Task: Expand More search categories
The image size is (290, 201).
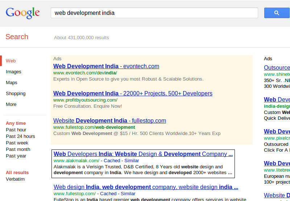Action: click(x=11, y=104)
